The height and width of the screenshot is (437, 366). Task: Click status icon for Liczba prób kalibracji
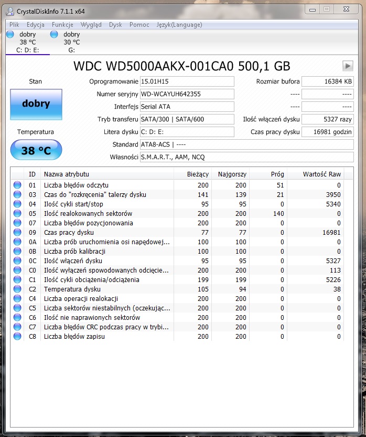coord(17,252)
